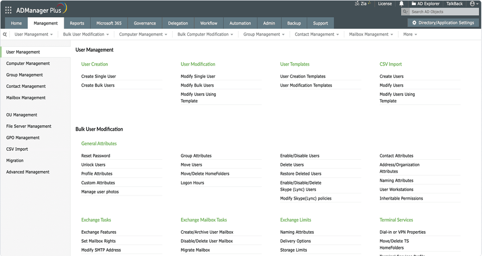
Task: Switch to the Reports tab
Action: [77, 23]
